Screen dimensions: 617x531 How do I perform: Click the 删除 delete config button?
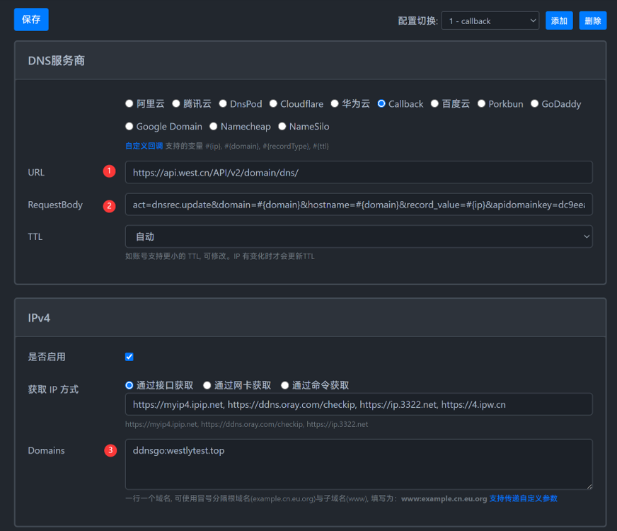click(x=592, y=21)
